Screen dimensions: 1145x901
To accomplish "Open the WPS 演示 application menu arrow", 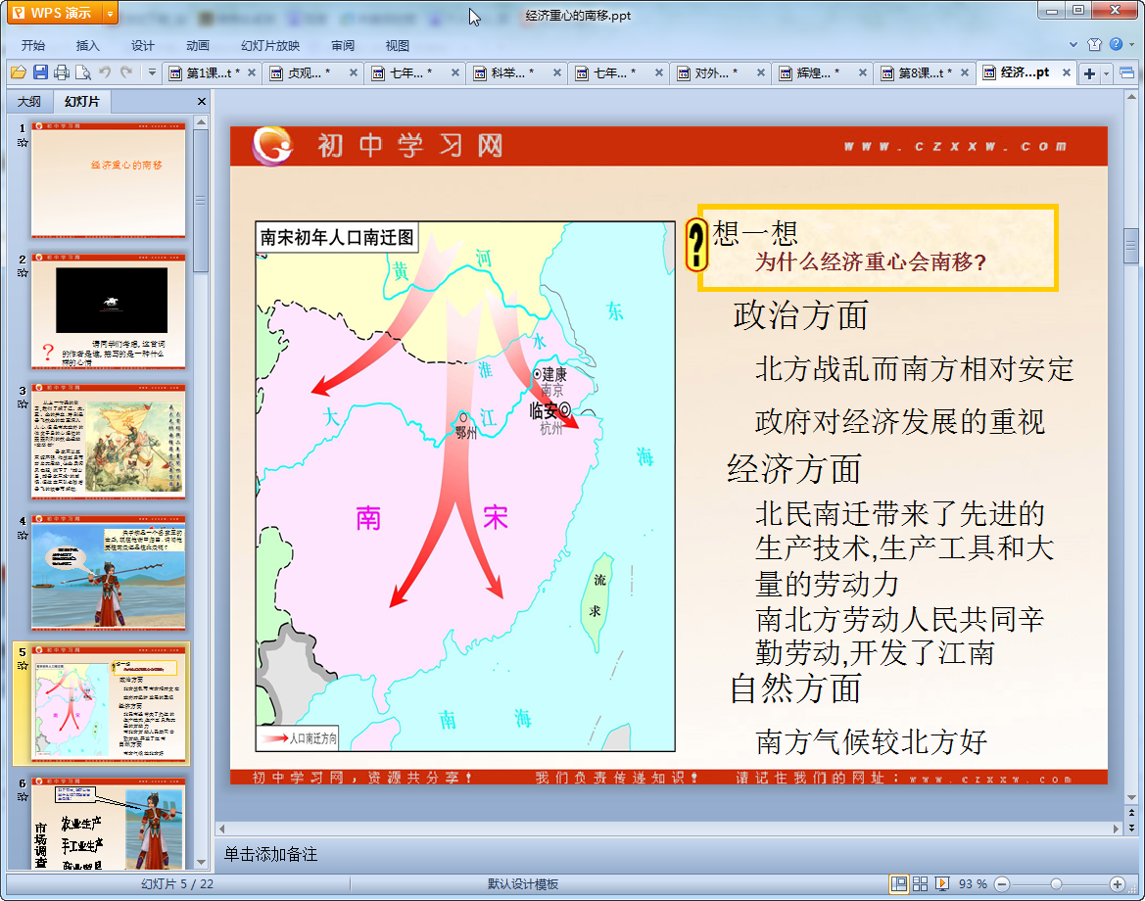I will pos(110,13).
